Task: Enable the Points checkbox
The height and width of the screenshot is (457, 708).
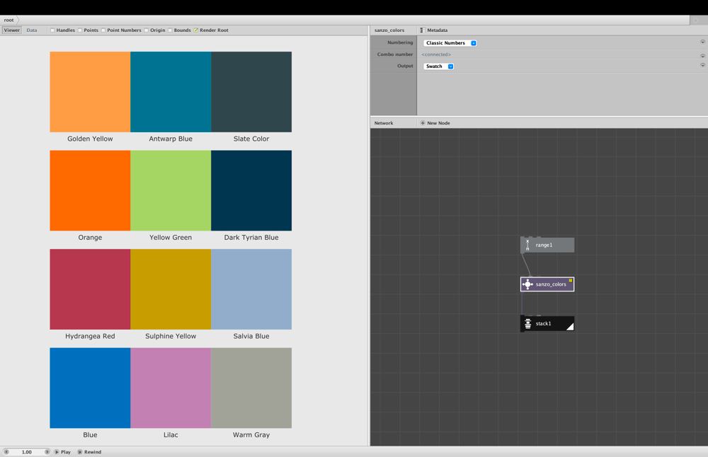Action: click(80, 30)
